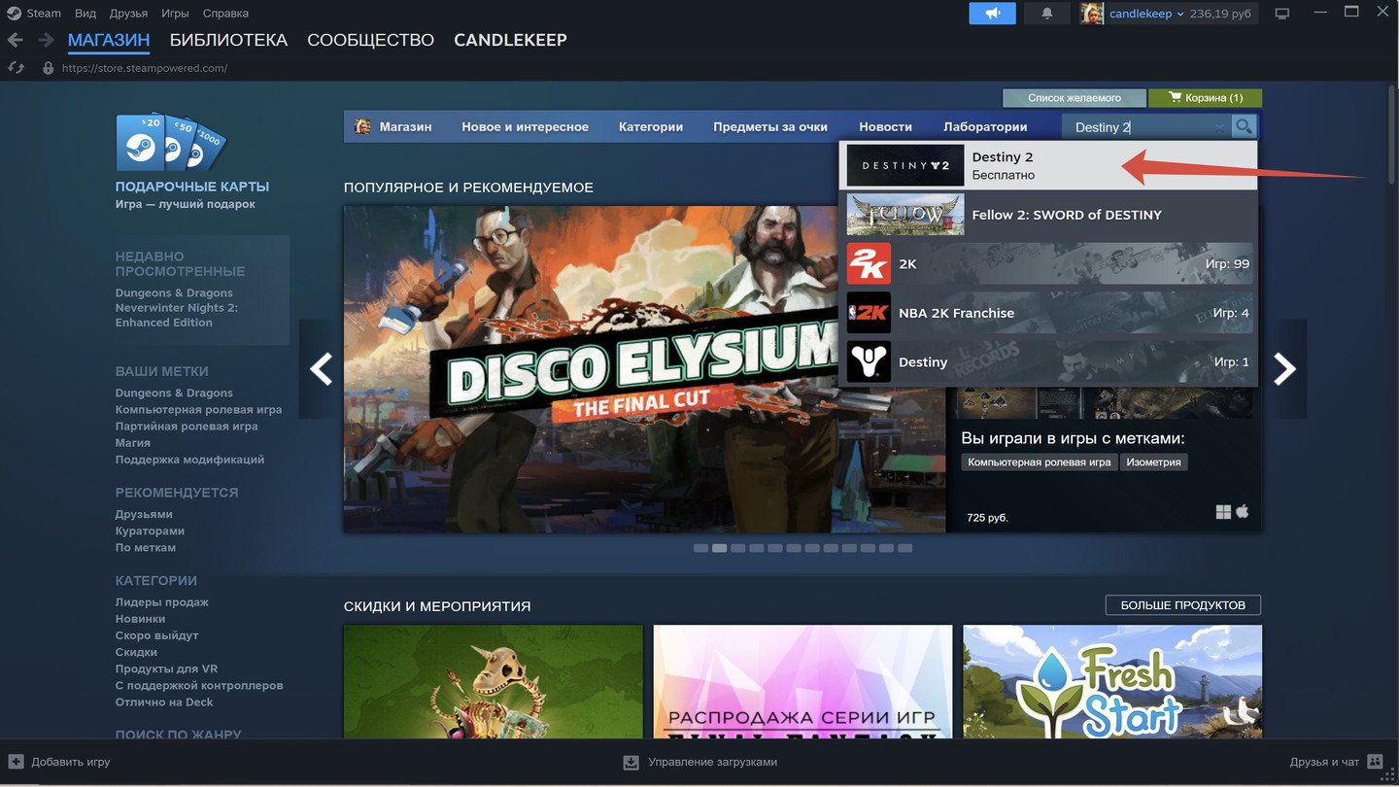Open Лидеры продаж category link
This screenshot has width=1399, height=787.
(x=162, y=602)
